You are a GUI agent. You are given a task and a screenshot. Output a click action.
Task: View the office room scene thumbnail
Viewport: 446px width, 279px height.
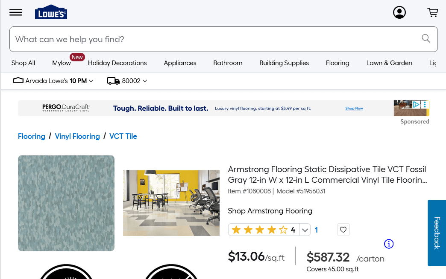(171, 203)
